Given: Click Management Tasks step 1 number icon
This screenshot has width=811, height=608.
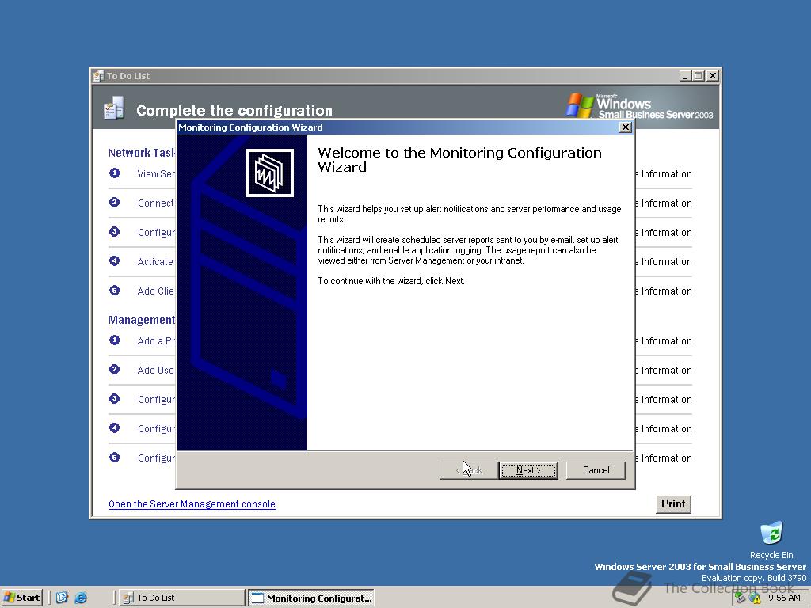Looking at the screenshot, I should click(114, 340).
